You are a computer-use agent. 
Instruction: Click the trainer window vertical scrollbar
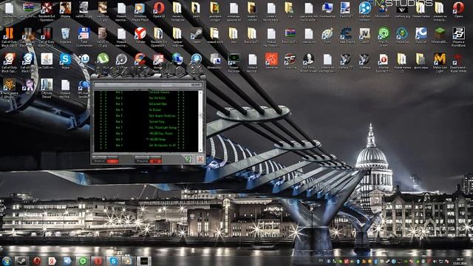coord(200,120)
